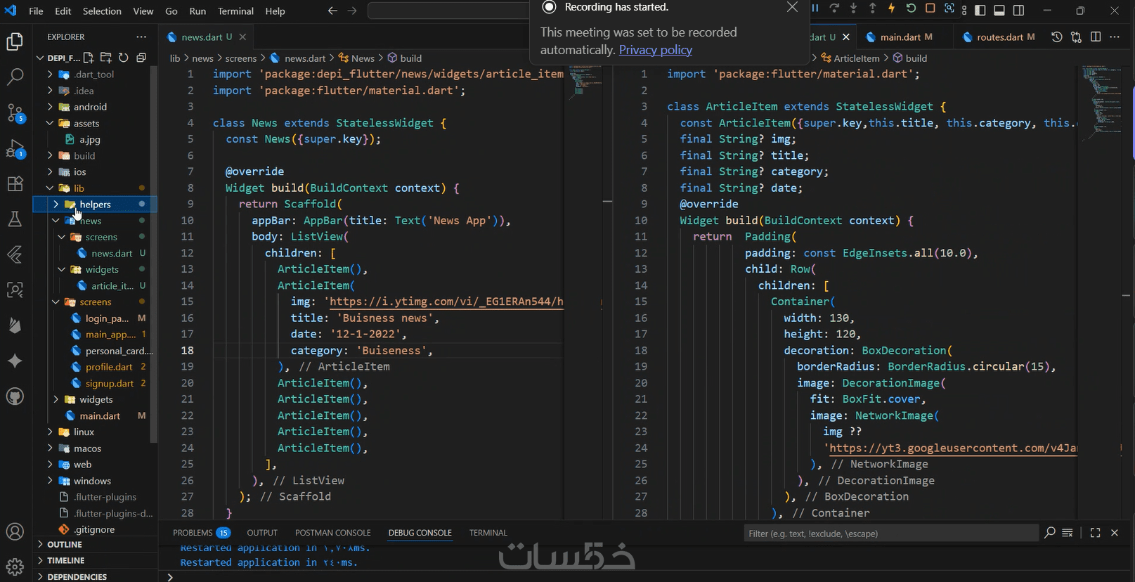Go back in navigation history

332,11
